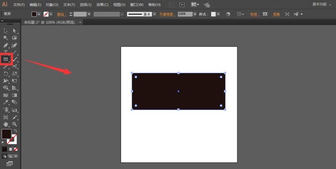336x169 pixels.
Task: Pick the black arrow Selection tool
Action: click(x=6, y=31)
